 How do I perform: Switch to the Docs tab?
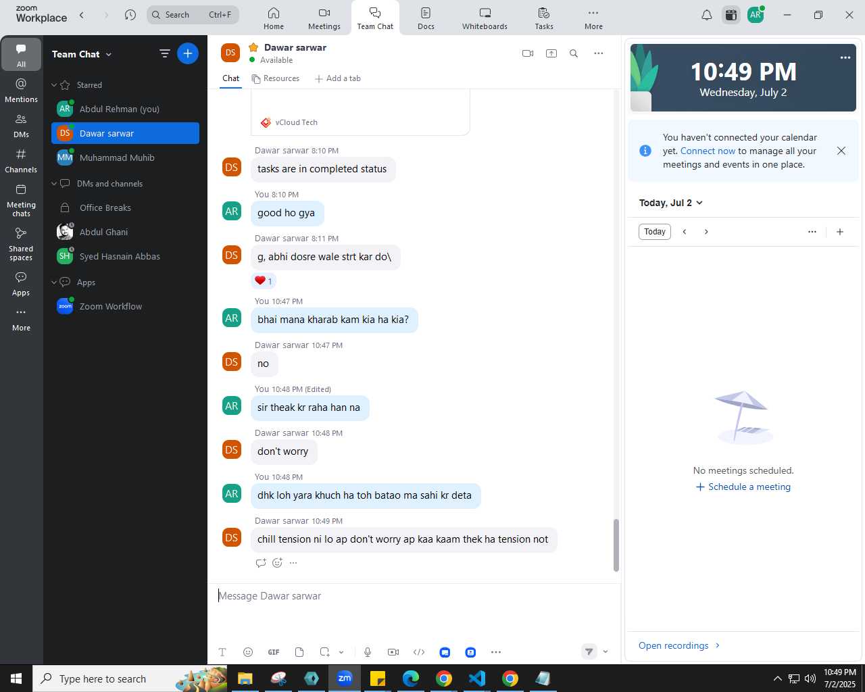(426, 18)
